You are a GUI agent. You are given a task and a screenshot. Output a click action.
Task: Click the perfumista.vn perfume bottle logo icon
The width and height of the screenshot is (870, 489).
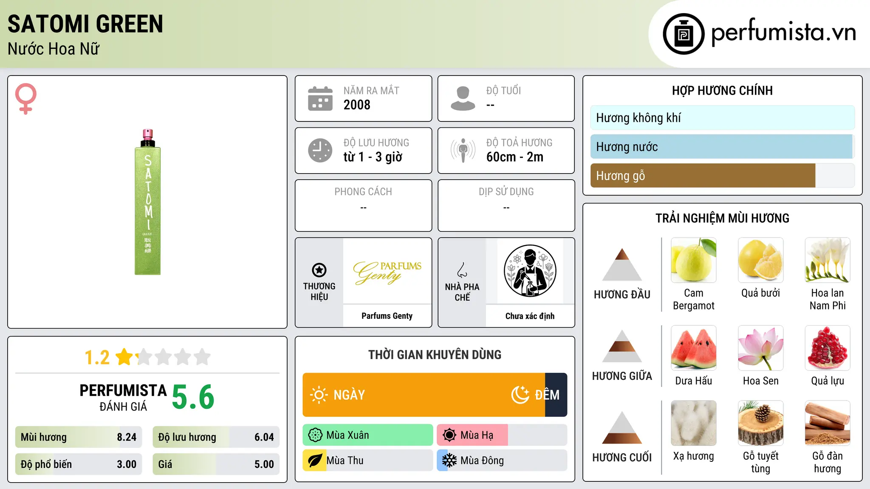684,34
